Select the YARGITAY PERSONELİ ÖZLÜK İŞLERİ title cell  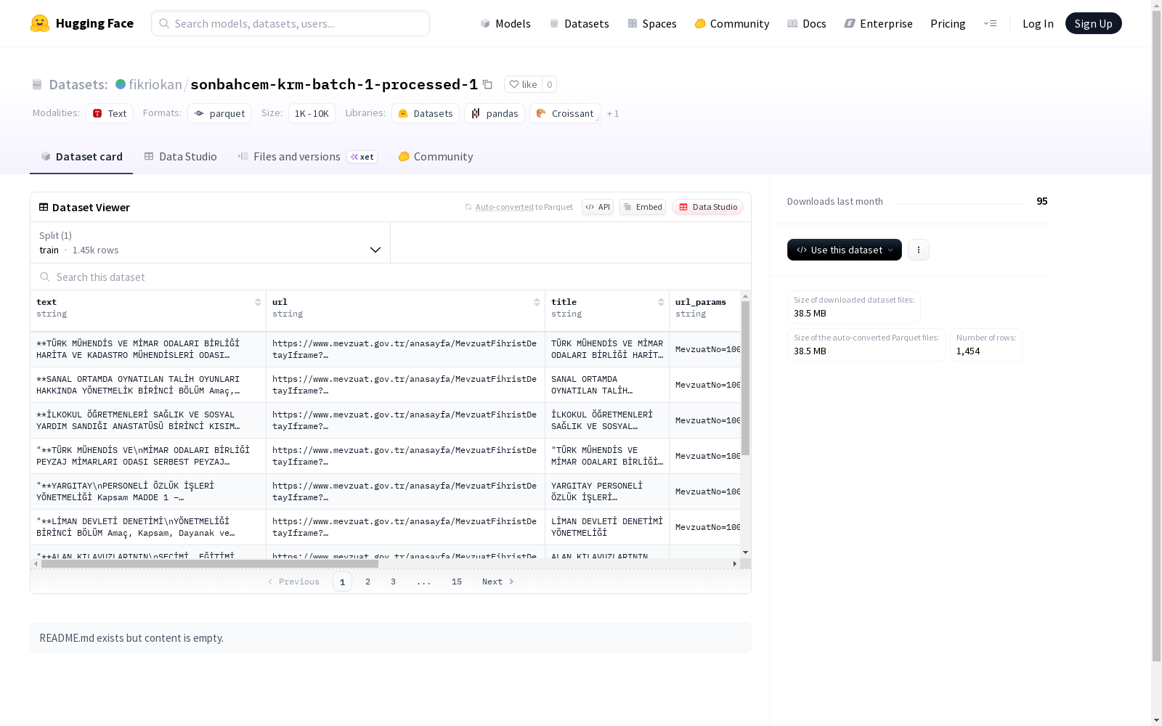[x=607, y=492]
